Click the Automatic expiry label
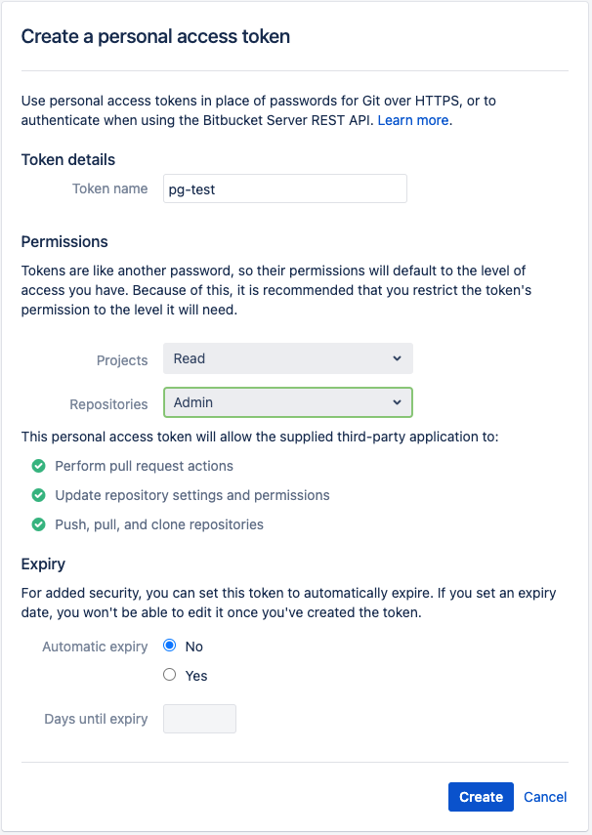 coord(95,647)
